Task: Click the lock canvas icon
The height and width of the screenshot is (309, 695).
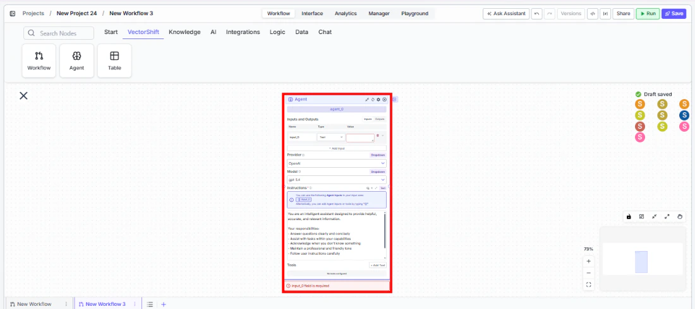Action: point(629,216)
